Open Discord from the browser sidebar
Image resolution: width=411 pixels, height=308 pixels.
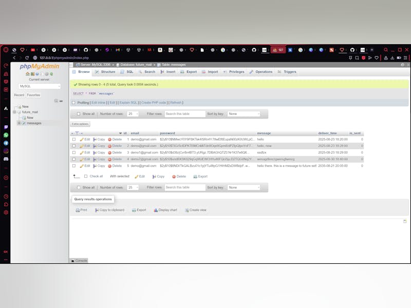pos(6,159)
